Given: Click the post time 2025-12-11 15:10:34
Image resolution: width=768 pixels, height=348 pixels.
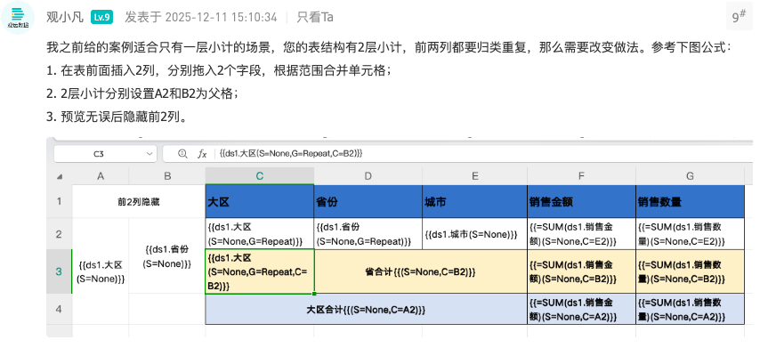Looking at the screenshot, I should pyautogui.click(x=221, y=17).
